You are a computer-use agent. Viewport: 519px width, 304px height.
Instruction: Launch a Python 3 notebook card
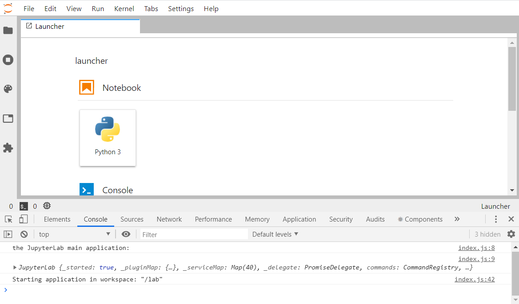[108, 138]
